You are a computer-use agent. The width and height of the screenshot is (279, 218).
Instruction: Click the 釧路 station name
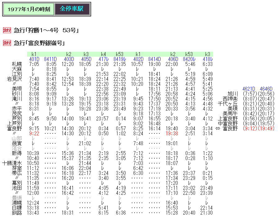pos(17,213)
